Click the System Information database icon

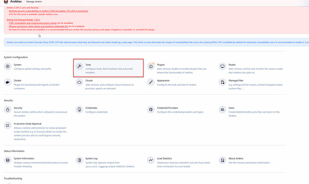click(x=8, y=160)
